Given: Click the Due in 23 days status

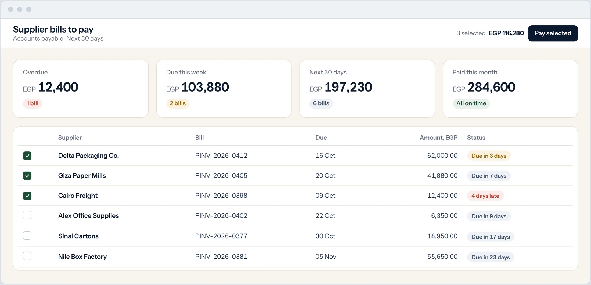Looking at the screenshot, I should click(x=491, y=257).
